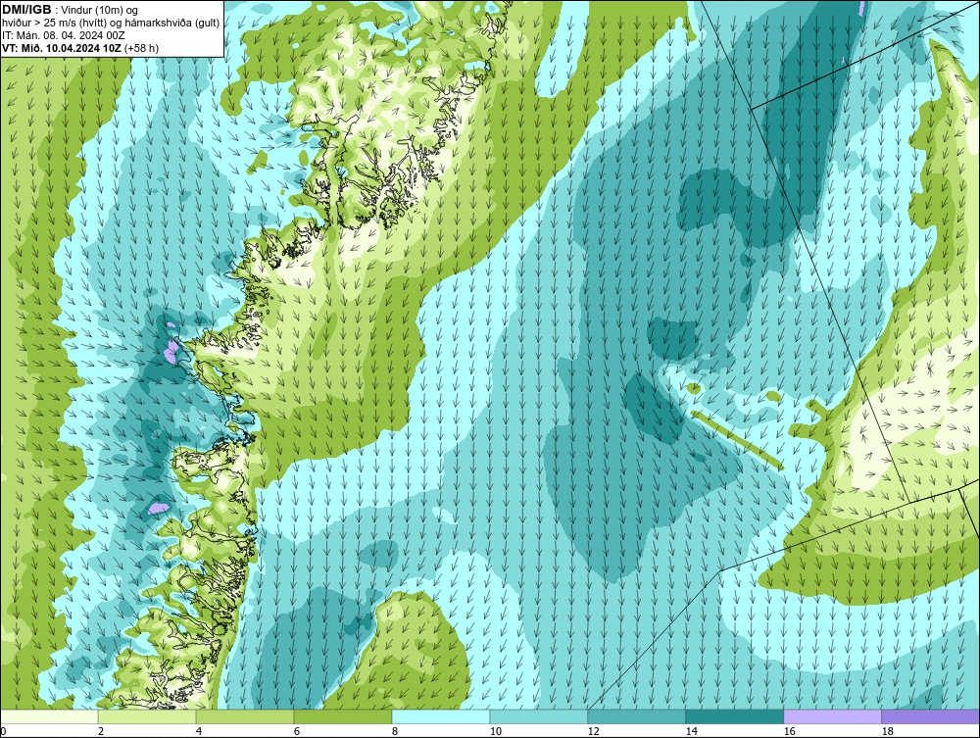Click the 18+ m/s purple legend swatch
980x738 pixels.
(930, 716)
